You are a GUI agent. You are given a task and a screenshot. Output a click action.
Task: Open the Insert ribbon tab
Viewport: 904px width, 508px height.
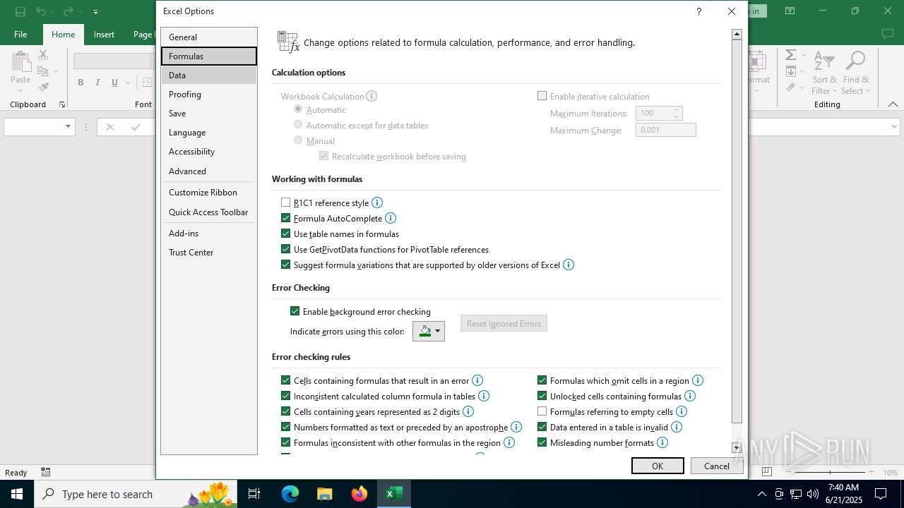coord(104,34)
